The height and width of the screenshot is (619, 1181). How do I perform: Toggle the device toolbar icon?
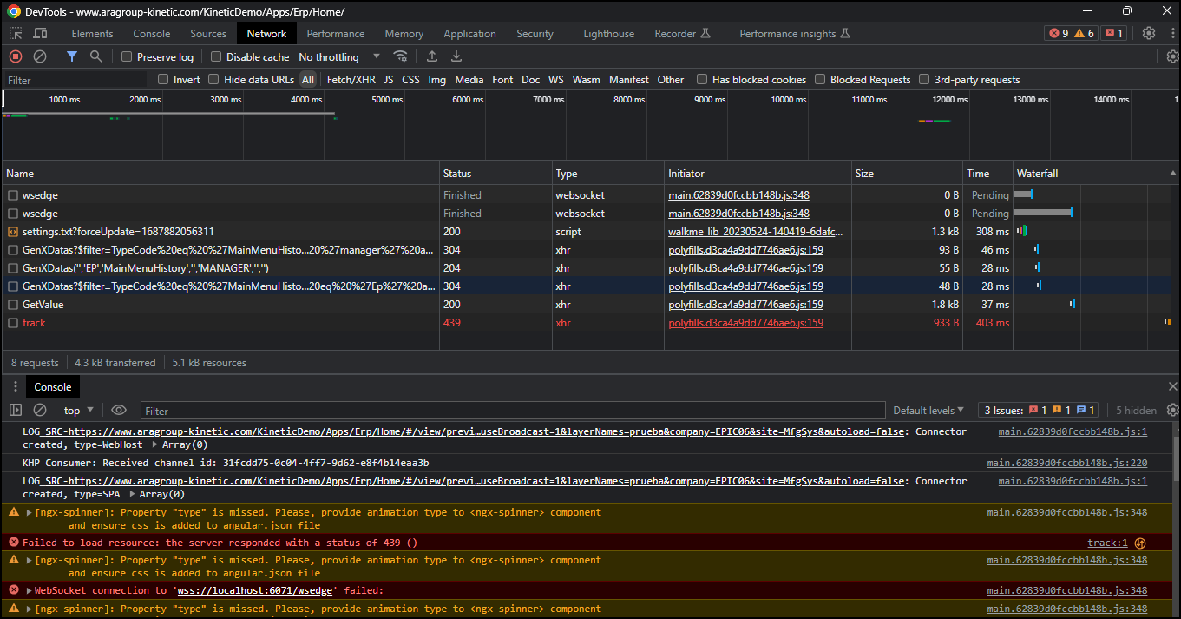[x=40, y=33]
